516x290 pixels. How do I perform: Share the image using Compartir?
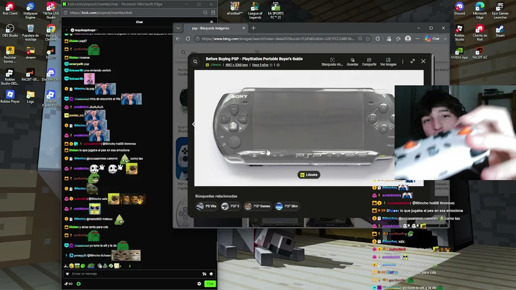369,62
